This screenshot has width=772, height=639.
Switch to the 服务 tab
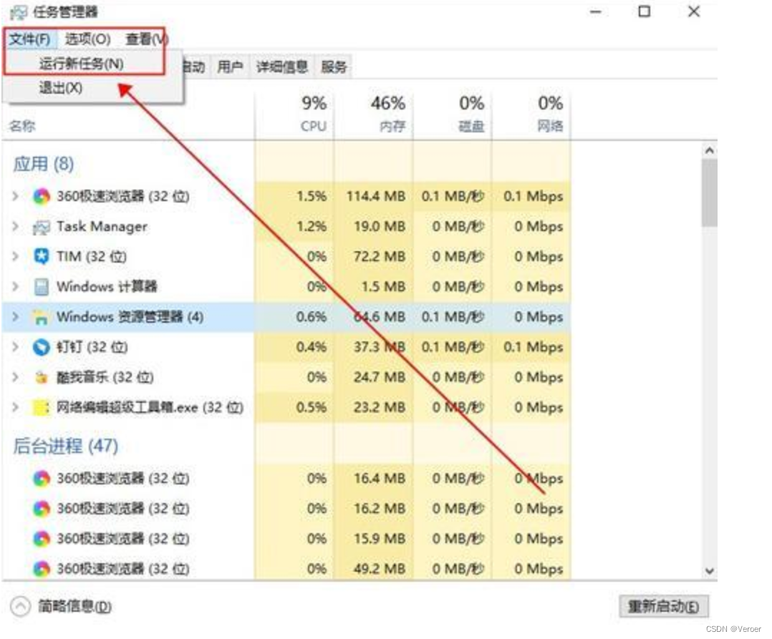click(333, 67)
